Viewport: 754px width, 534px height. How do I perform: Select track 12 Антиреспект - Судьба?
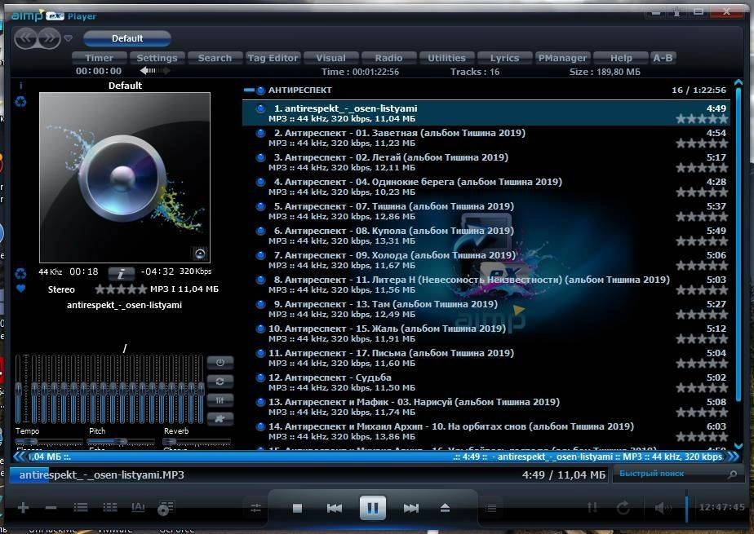(x=486, y=382)
